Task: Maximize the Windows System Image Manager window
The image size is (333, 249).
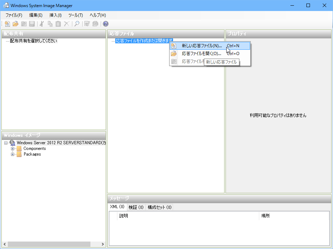Action: (x=308, y=6)
